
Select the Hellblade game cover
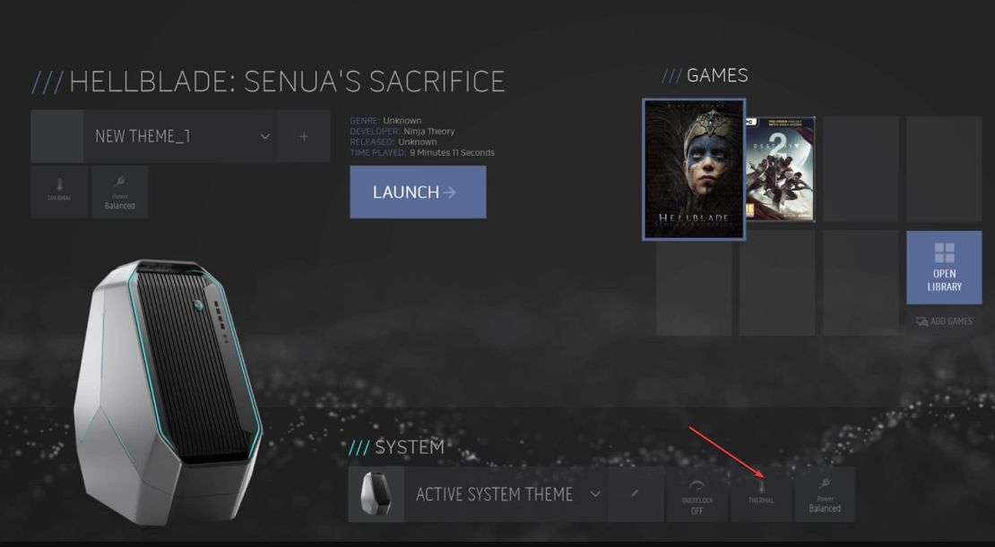pyautogui.click(x=694, y=169)
